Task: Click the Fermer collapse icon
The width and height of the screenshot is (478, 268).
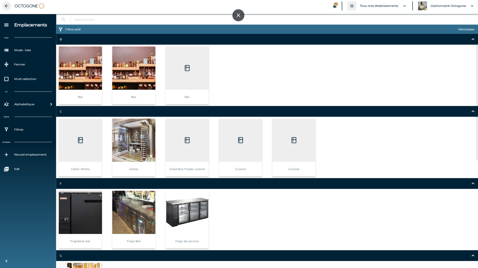Action: click(6, 64)
